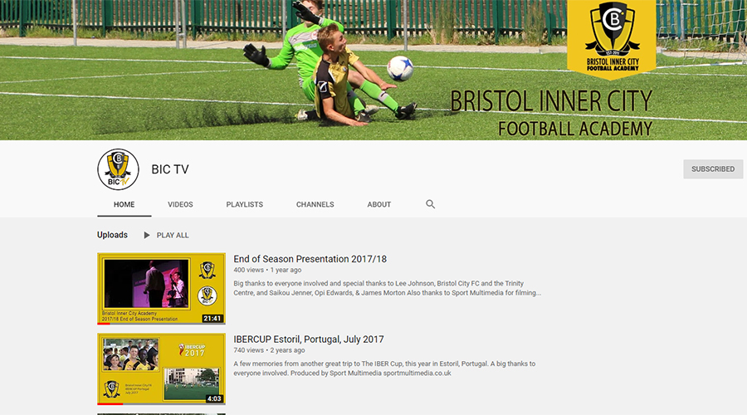Viewport: 747px width, 415px height.
Task: Click the 21:41 duration badge
Action: [212, 318]
